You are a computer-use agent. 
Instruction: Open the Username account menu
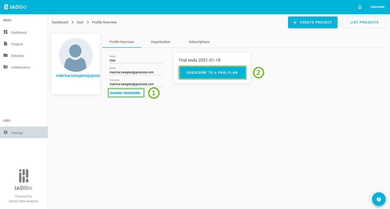pyautogui.click(x=377, y=7)
